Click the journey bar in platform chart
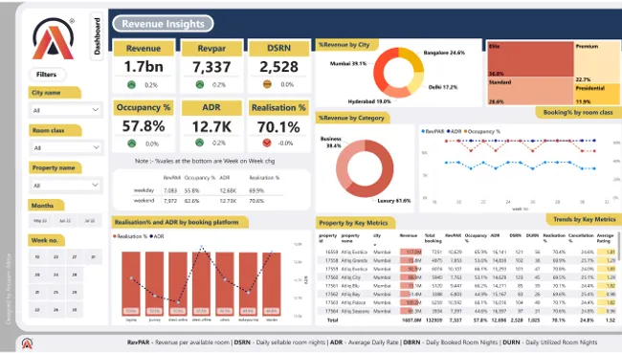The height and width of the screenshot is (353, 622). (155, 283)
